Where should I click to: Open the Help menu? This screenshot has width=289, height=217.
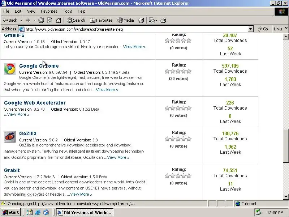pos(81,11)
